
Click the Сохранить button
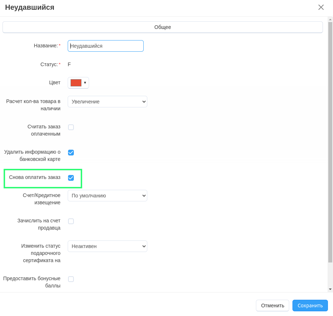coord(310,306)
